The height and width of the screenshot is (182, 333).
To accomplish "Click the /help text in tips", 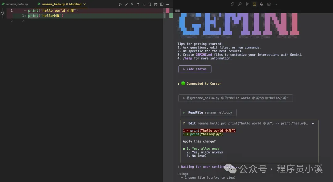I will click(x=187, y=58).
